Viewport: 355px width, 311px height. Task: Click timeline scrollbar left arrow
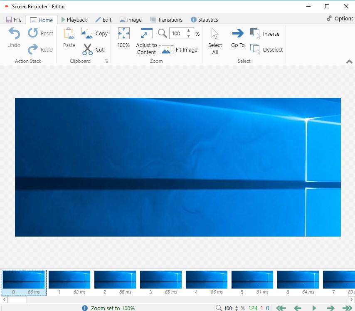[4, 300]
